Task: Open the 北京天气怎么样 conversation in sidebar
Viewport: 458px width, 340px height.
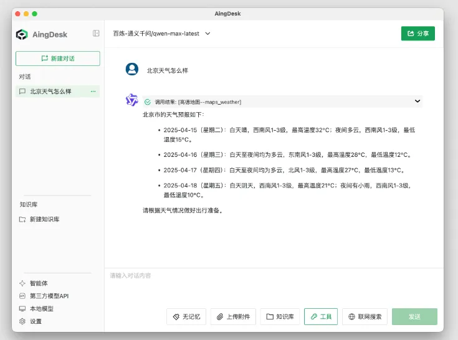Action: coord(57,92)
